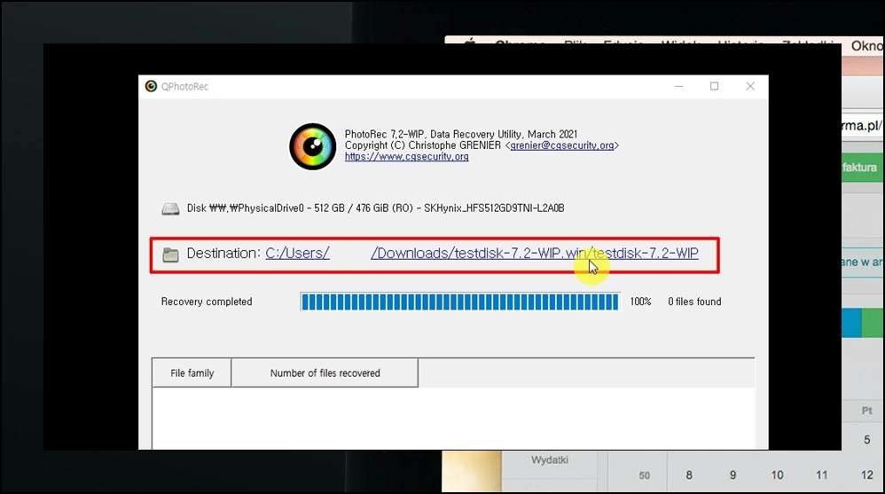Click the folder icon next to Destination
The width and height of the screenshot is (885, 494).
tap(170, 255)
